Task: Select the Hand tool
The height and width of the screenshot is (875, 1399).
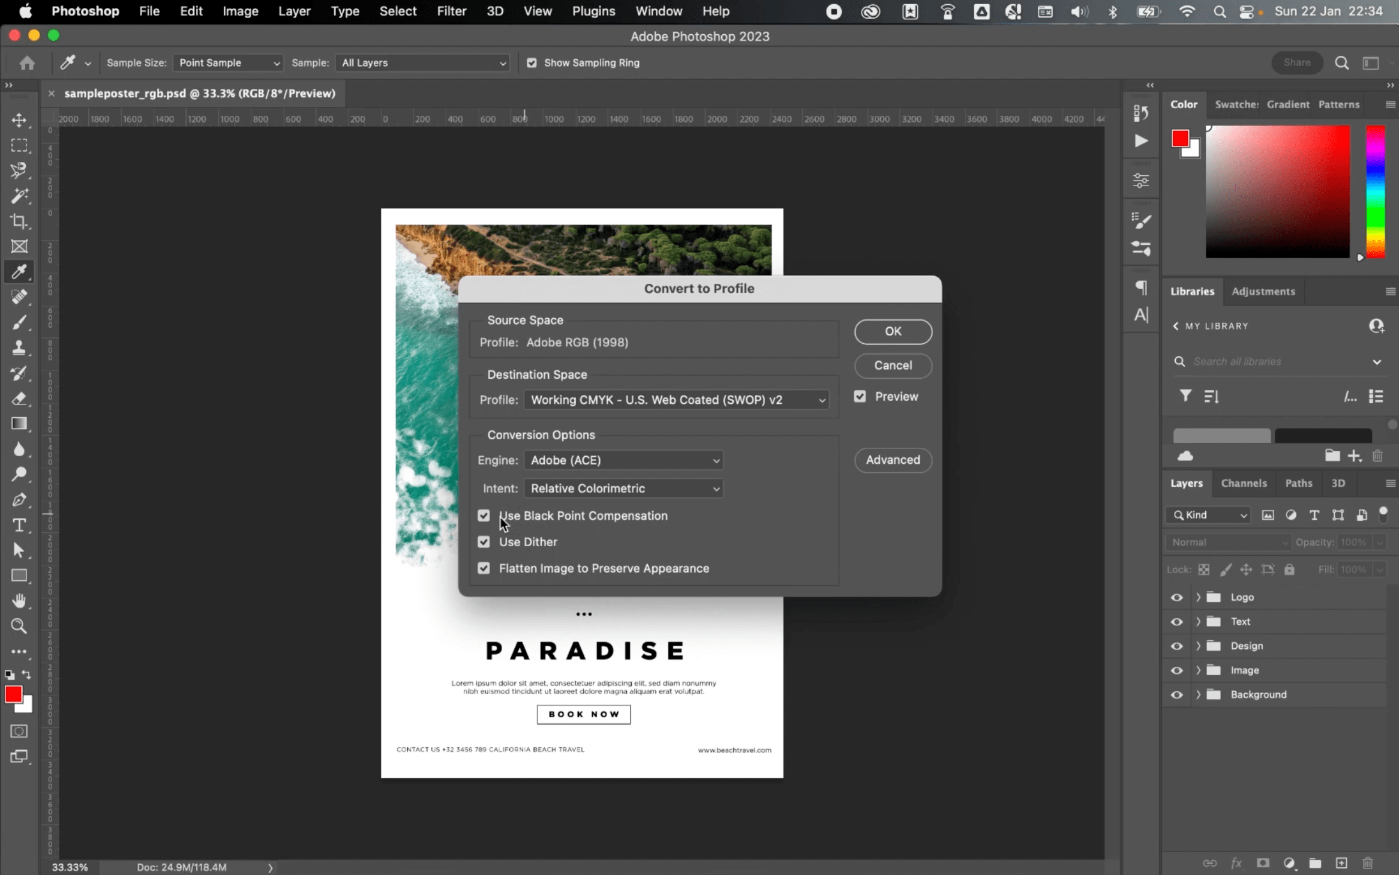Action: [19, 601]
